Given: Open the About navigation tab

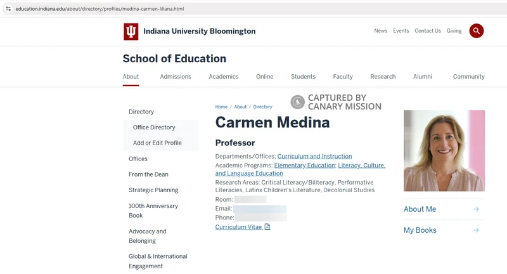Looking at the screenshot, I should (x=131, y=77).
